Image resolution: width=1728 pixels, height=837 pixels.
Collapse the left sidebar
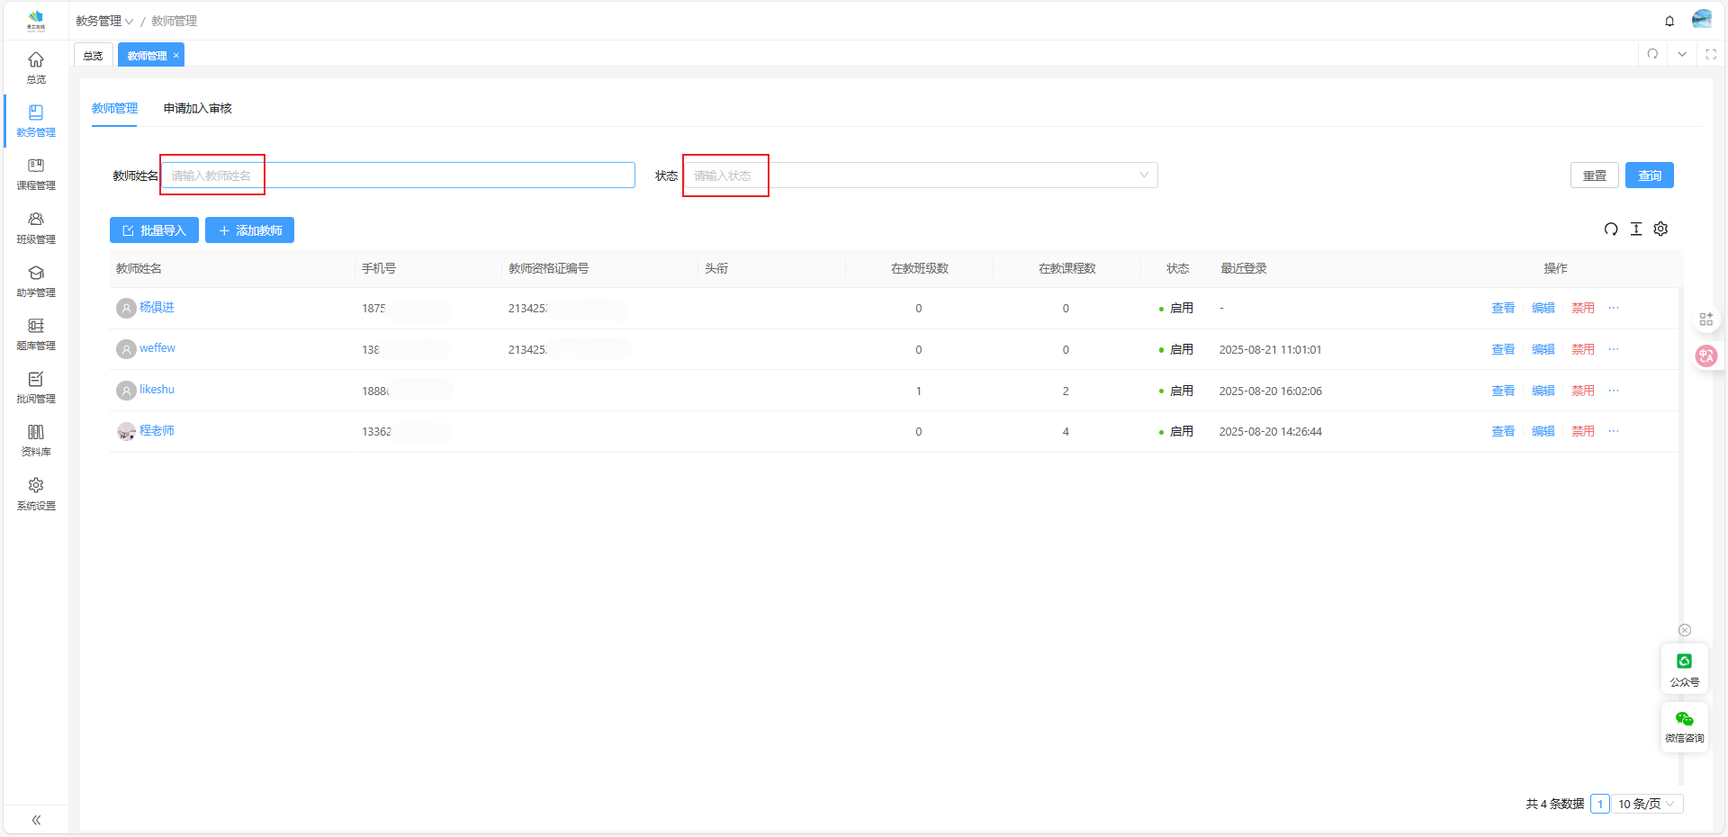[36, 820]
